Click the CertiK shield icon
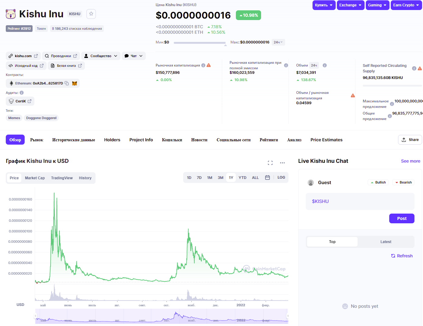 [x=11, y=101]
